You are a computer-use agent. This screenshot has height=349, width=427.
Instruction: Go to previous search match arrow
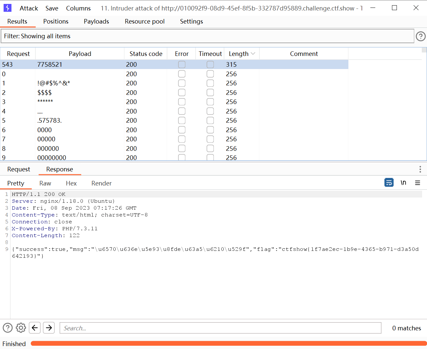tap(35, 328)
